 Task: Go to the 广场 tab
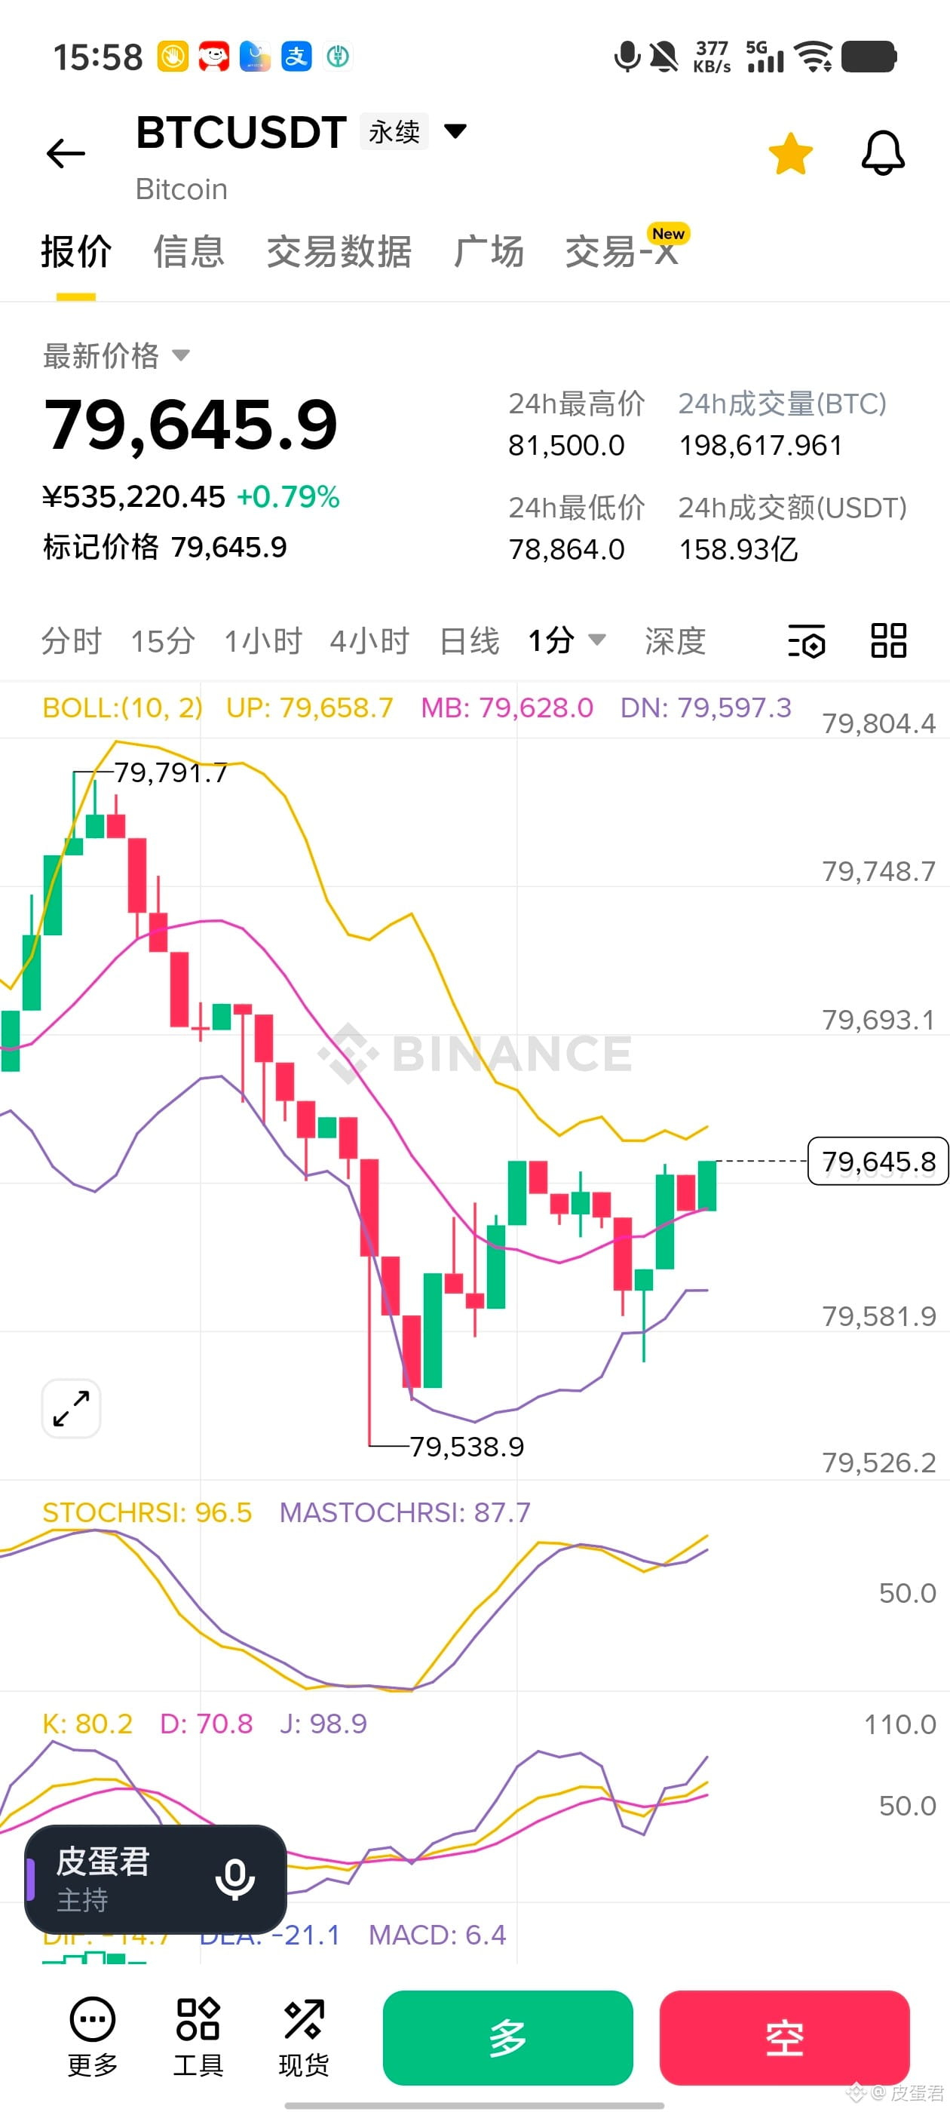pos(489,252)
